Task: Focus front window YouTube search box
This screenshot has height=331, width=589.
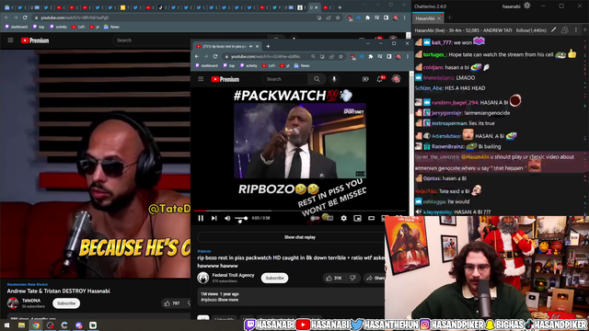Action: coord(285,79)
